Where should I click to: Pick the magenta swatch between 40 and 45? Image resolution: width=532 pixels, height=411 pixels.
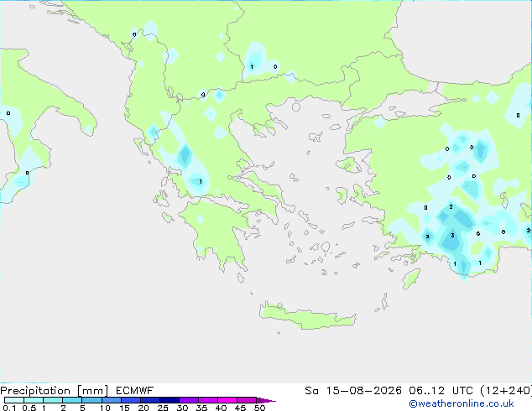pyautogui.click(x=227, y=400)
